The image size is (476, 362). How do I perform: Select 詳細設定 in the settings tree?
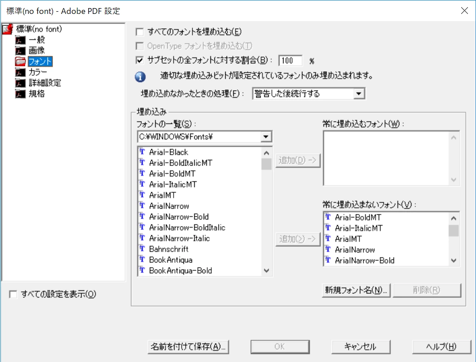45,83
